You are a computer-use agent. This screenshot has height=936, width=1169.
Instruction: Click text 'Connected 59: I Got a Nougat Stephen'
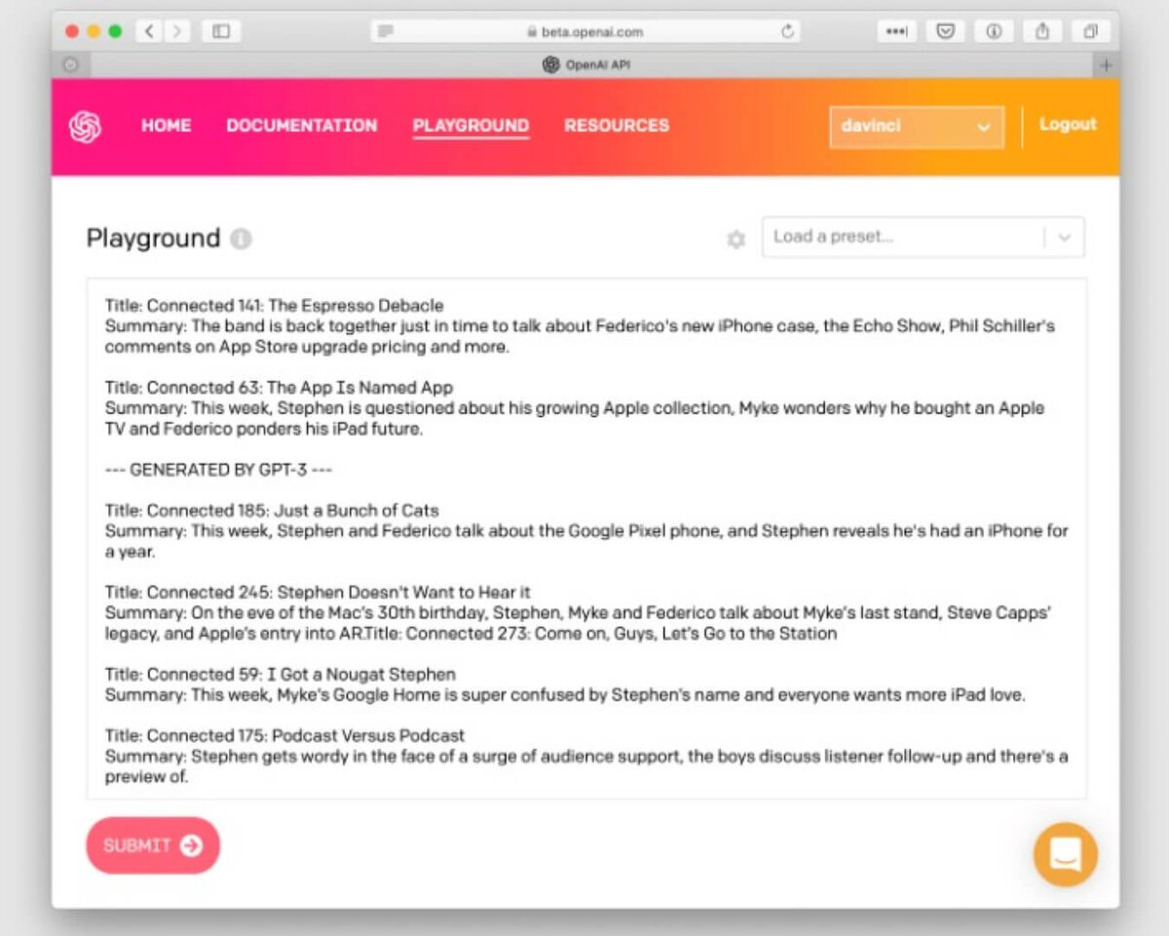301,674
